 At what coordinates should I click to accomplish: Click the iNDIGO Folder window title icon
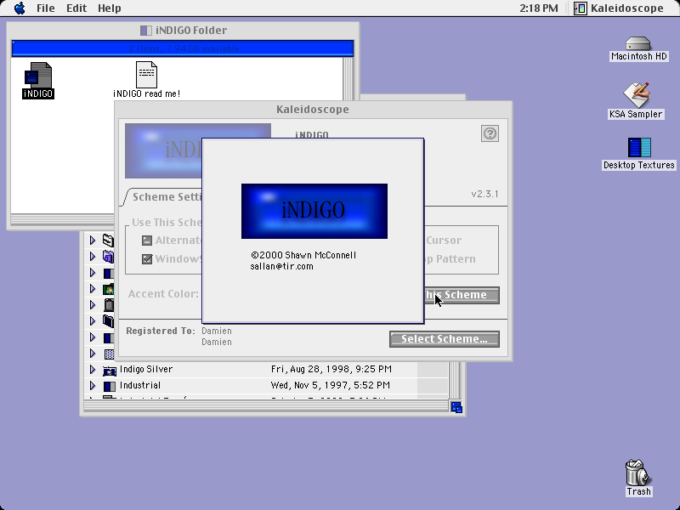point(145,31)
